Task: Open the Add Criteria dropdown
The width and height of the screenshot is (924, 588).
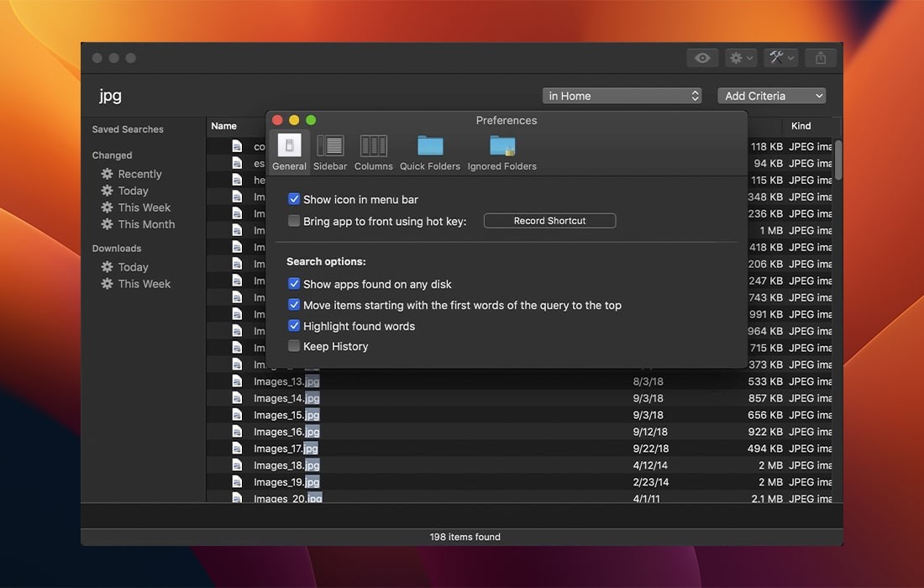Action: 771,95
